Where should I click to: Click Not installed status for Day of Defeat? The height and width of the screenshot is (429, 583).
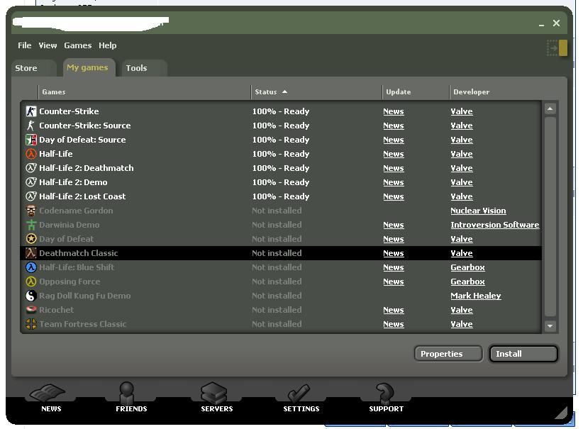277,239
